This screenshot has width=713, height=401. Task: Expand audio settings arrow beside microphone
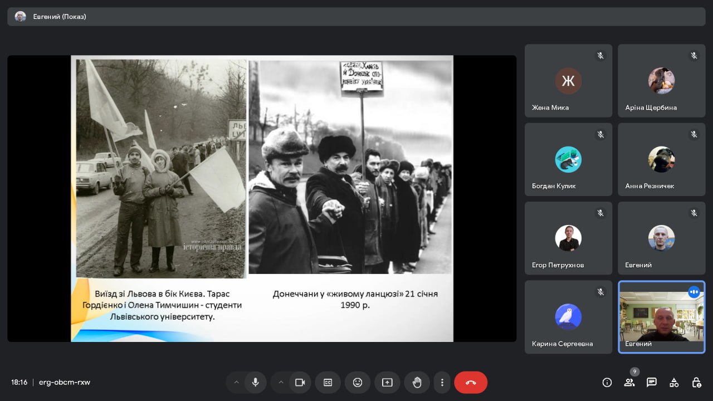[236, 382]
